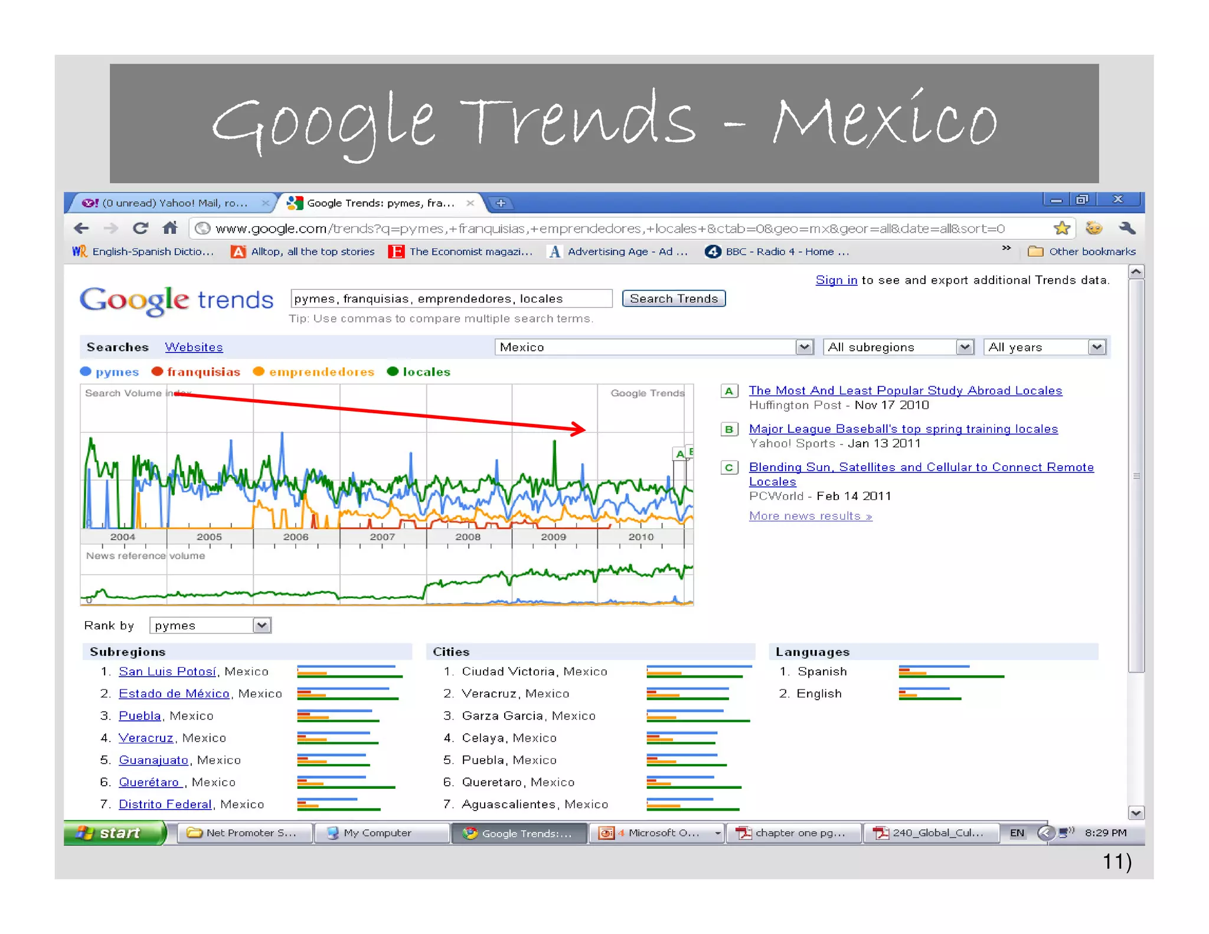Open the Rank by pymes dropdown
This screenshot has height=934, width=1209.
pos(210,625)
